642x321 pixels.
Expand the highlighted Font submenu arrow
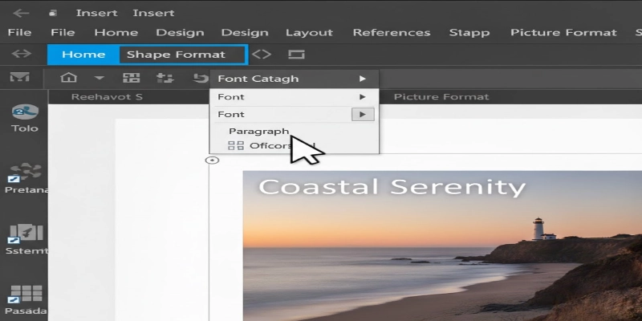363,115
